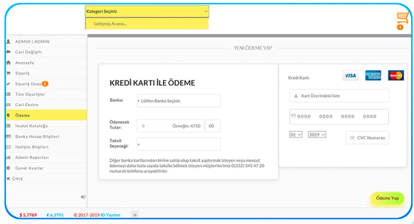The height and width of the screenshot is (224, 414).
Task: Select the MasterCard logo
Action: 396,75
